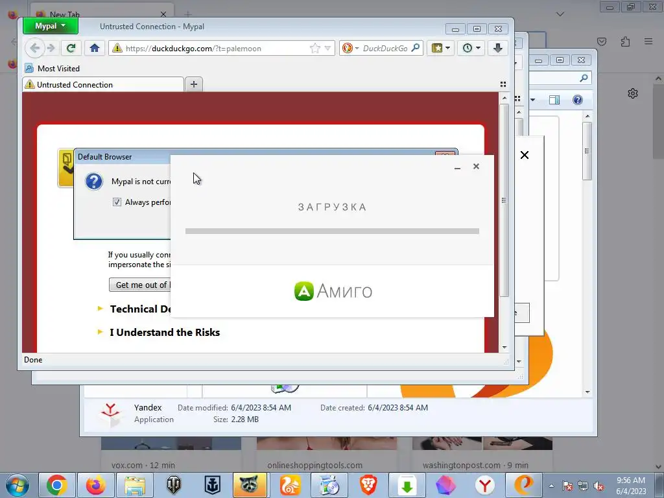
Task: Open Mypal's home page button
Action: [x=95, y=48]
